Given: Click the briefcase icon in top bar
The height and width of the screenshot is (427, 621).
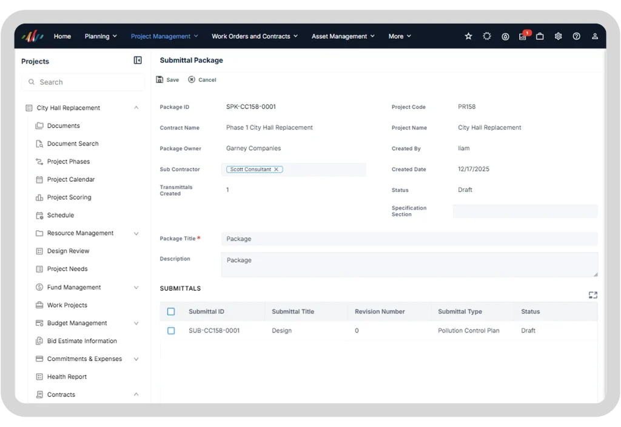Looking at the screenshot, I should click(x=540, y=36).
